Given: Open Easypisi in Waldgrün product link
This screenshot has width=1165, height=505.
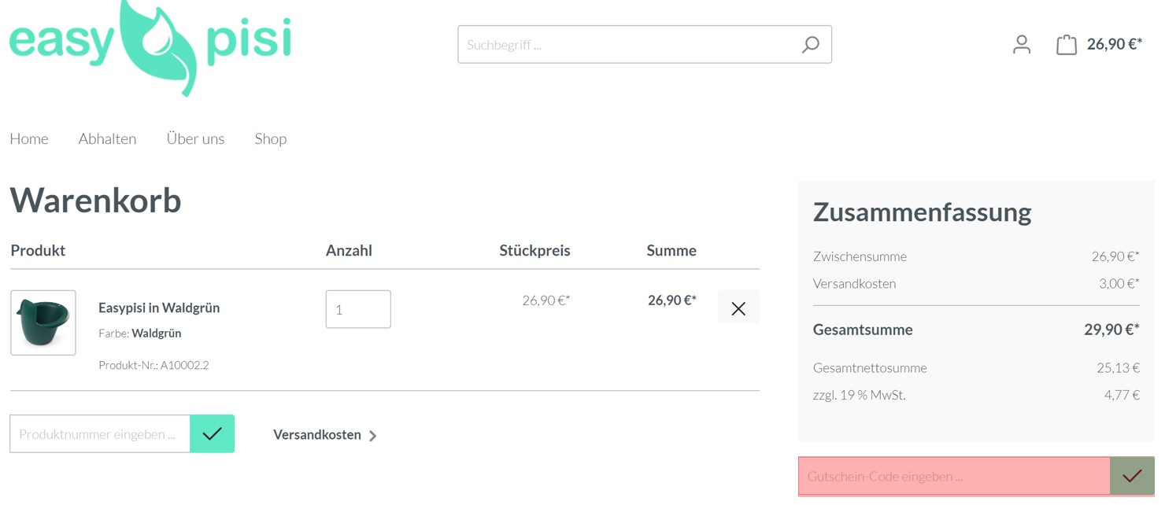Looking at the screenshot, I should (159, 308).
